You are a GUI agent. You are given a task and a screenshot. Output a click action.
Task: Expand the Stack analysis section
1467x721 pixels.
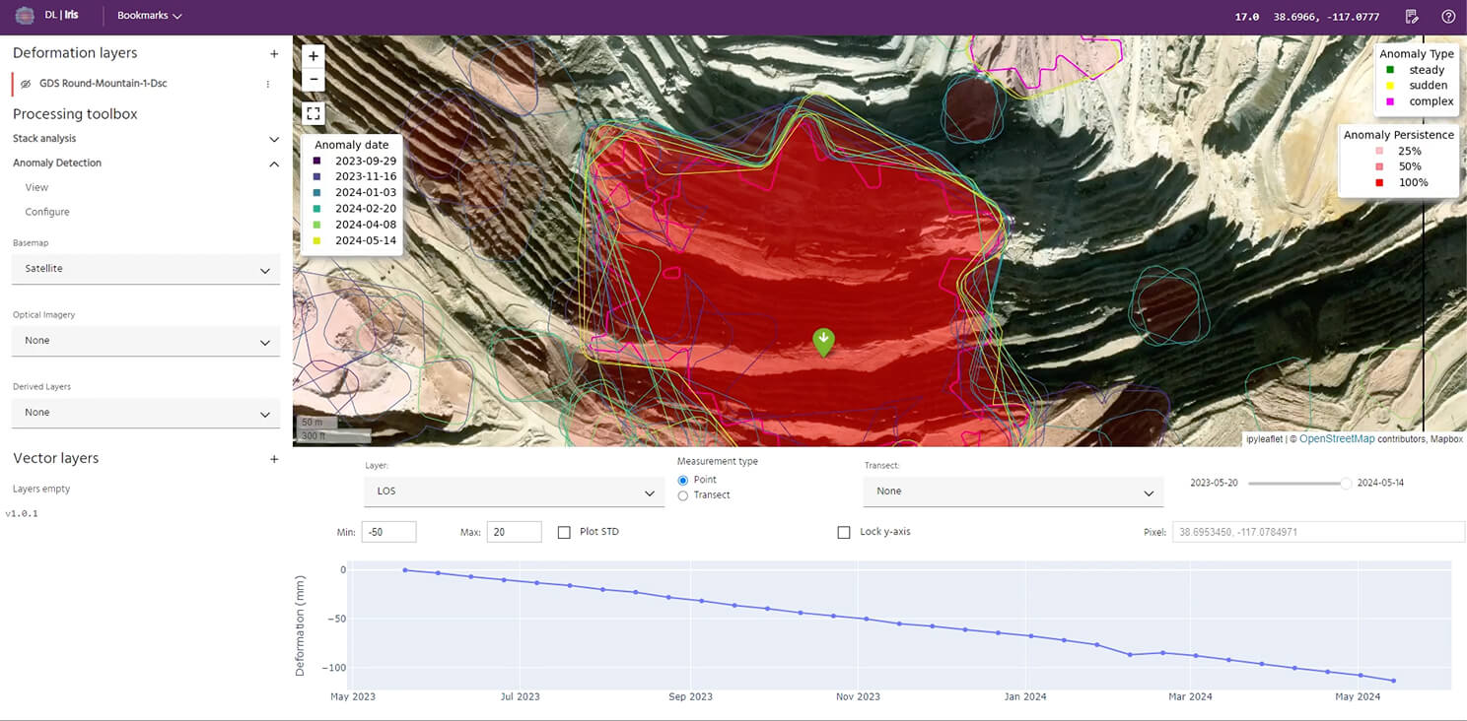[274, 139]
